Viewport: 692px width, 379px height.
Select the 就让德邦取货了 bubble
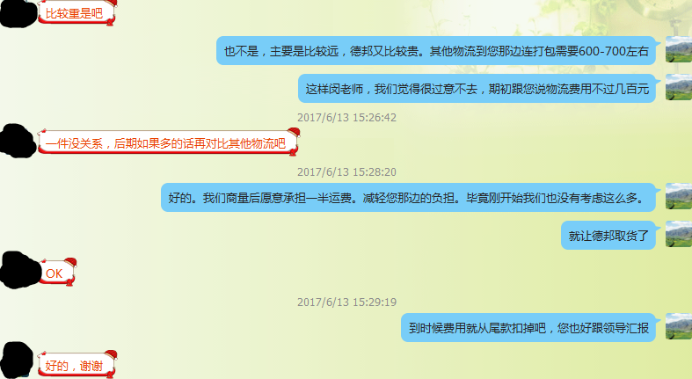coord(608,236)
